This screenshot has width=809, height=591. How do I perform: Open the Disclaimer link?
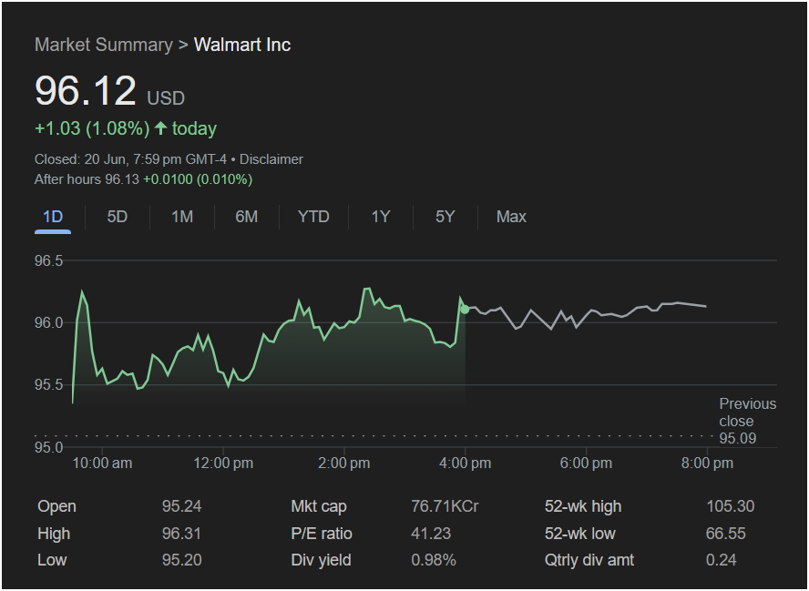tap(271, 159)
